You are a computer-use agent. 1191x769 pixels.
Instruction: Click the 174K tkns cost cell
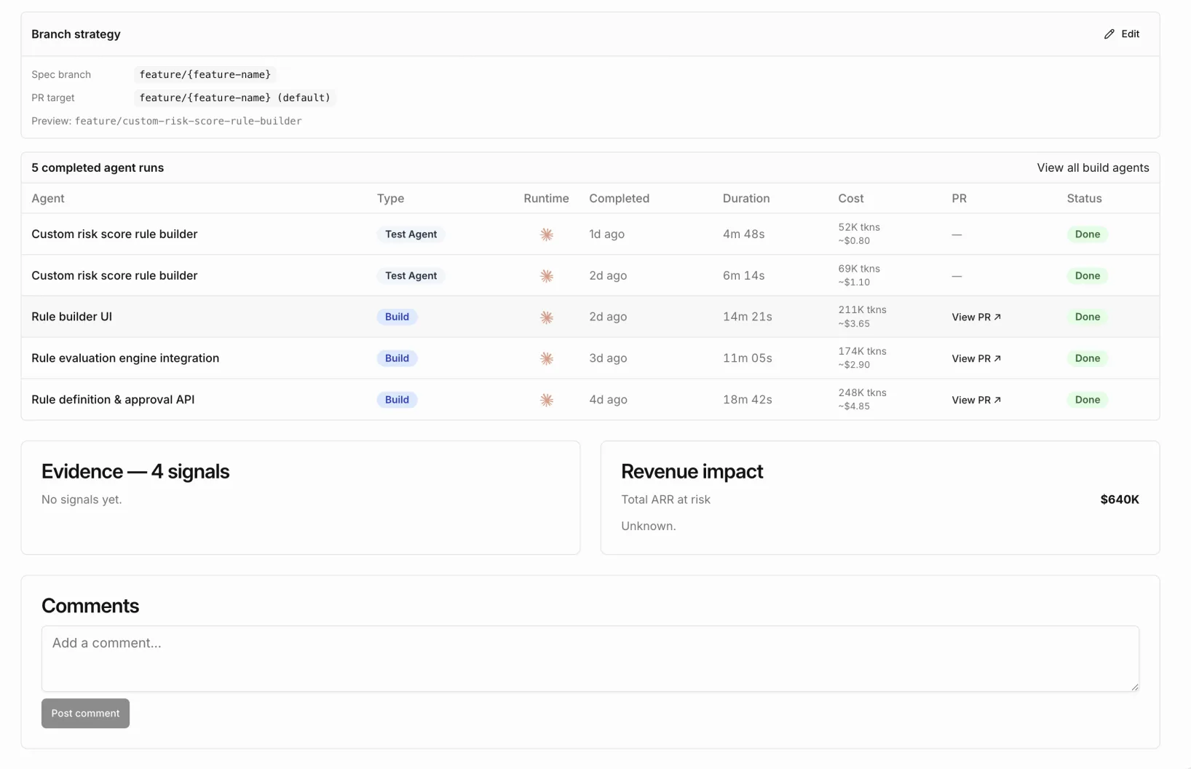862,358
